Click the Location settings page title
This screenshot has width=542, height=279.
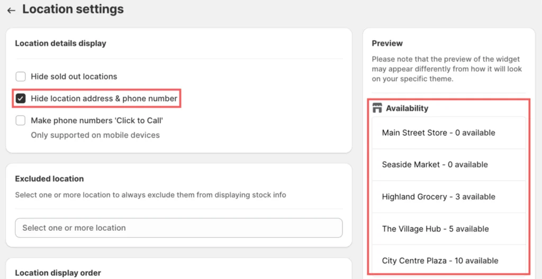pyautogui.click(x=73, y=10)
